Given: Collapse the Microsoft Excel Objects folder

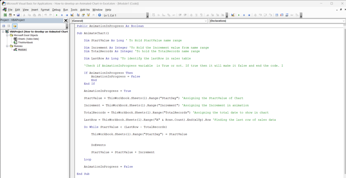Looking at the screenshot, I should pos(7,35).
